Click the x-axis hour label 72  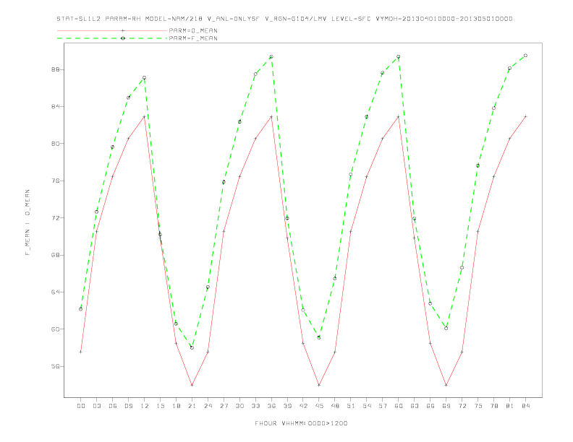462,406
